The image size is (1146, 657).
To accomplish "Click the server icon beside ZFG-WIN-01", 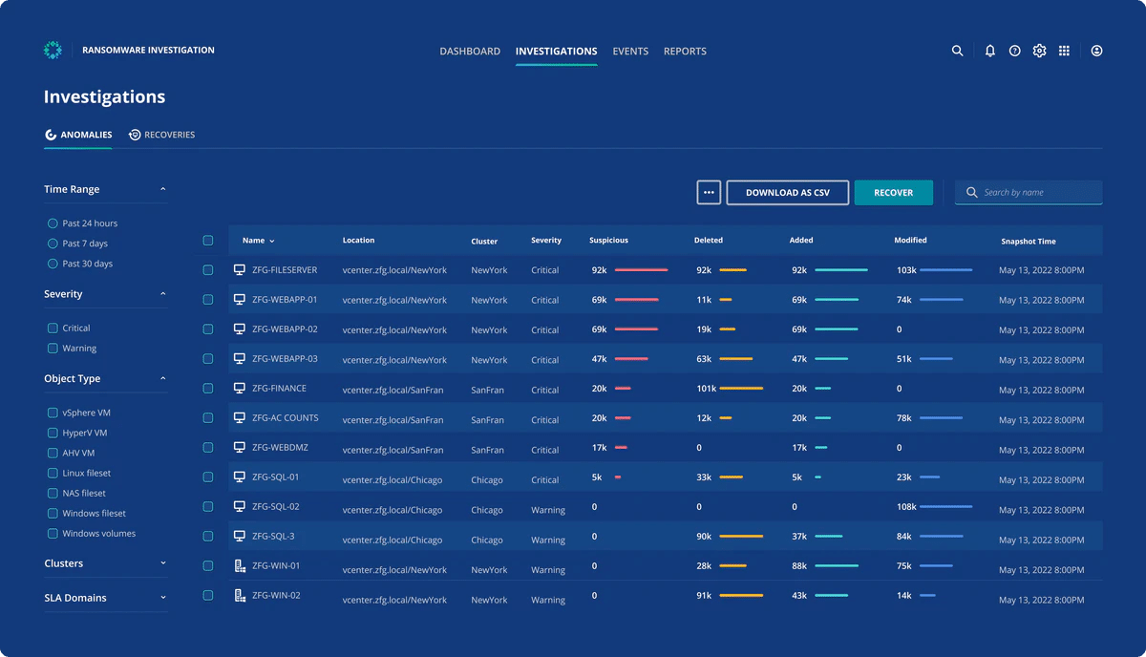I will pyautogui.click(x=240, y=566).
